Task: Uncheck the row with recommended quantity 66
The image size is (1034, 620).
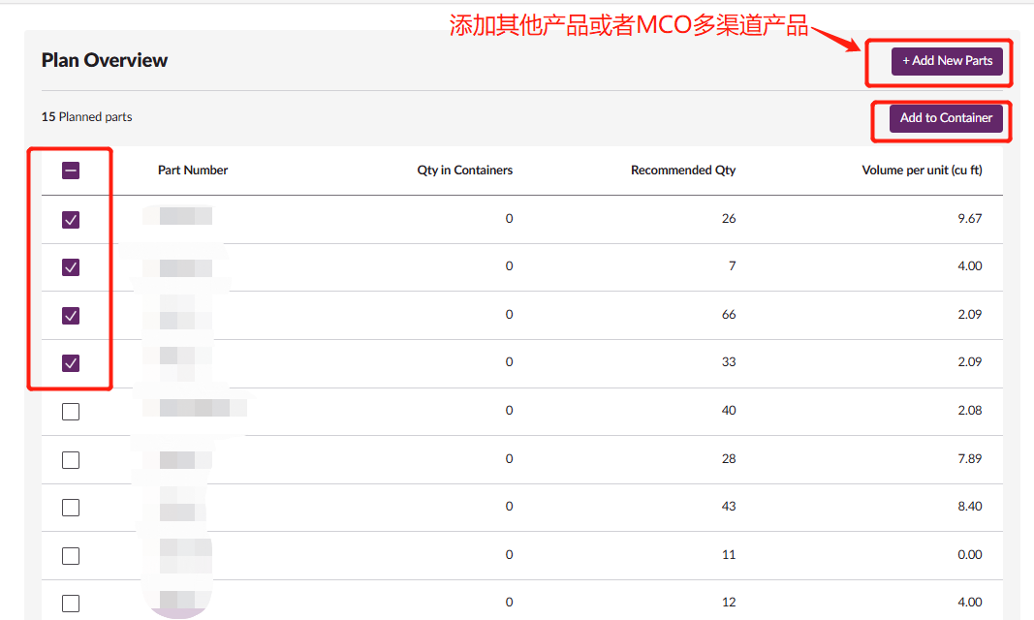Action: tap(70, 315)
